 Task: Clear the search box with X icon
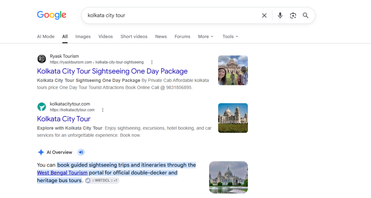pyautogui.click(x=264, y=16)
